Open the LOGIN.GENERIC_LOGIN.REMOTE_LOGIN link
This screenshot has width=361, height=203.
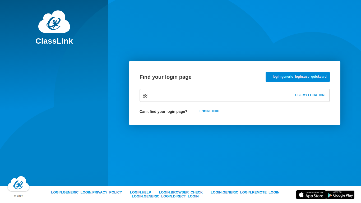tap(245, 192)
